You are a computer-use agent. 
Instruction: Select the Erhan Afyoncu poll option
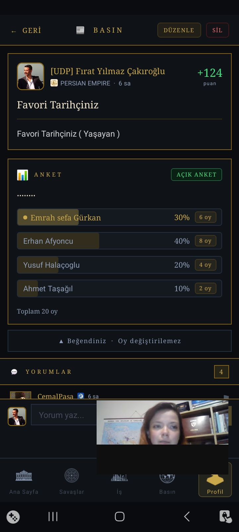pos(119,241)
